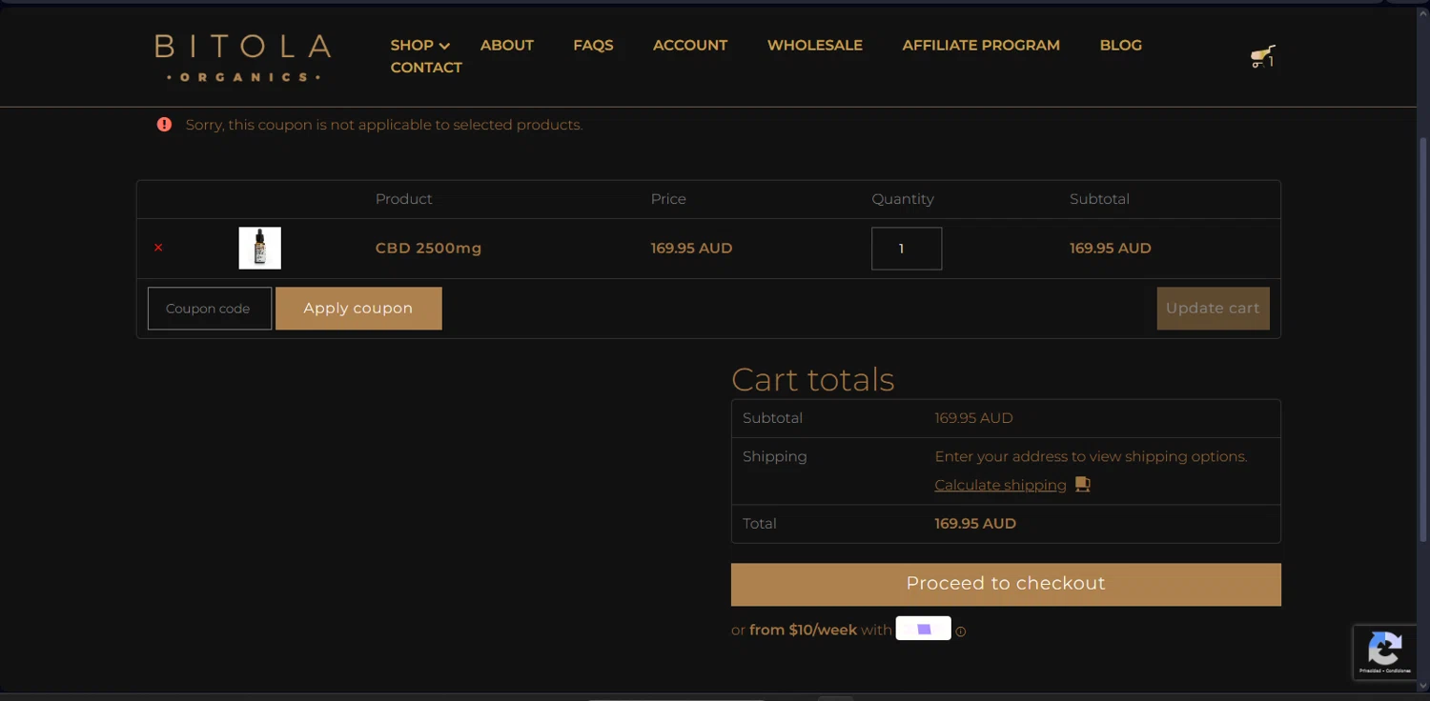This screenshot has height=701, width=1430.
Task: Click the 'from $10/week' text
Action: (x=803, y=630)
